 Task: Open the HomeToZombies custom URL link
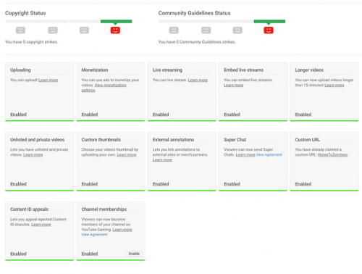[332, 154]
